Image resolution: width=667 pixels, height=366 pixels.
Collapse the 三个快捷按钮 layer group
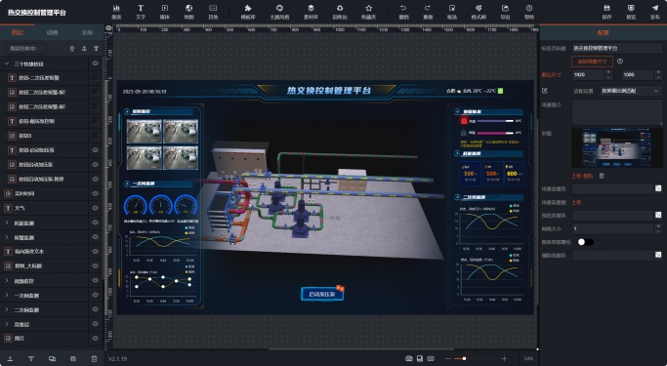(7, 63)
